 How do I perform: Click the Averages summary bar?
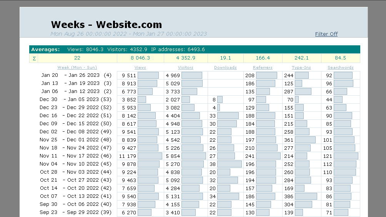195,49
